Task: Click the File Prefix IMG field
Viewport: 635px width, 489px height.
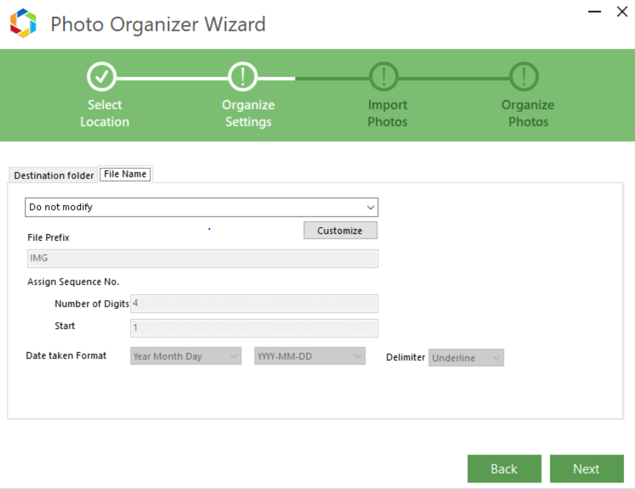Action: [202, 259]
